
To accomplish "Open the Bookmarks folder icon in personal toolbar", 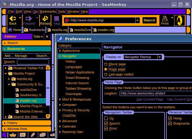I will coord(26,30).
